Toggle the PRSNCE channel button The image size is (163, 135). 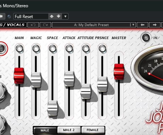coord(102,48)
